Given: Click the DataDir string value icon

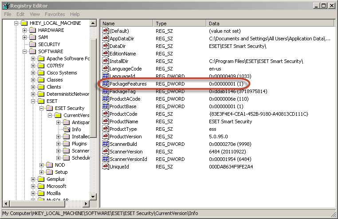Looking at the screenshot, I should (106, 46).
